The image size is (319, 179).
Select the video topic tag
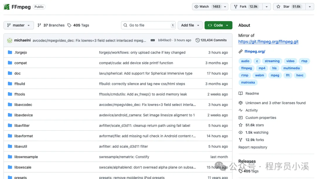(290, 61)
